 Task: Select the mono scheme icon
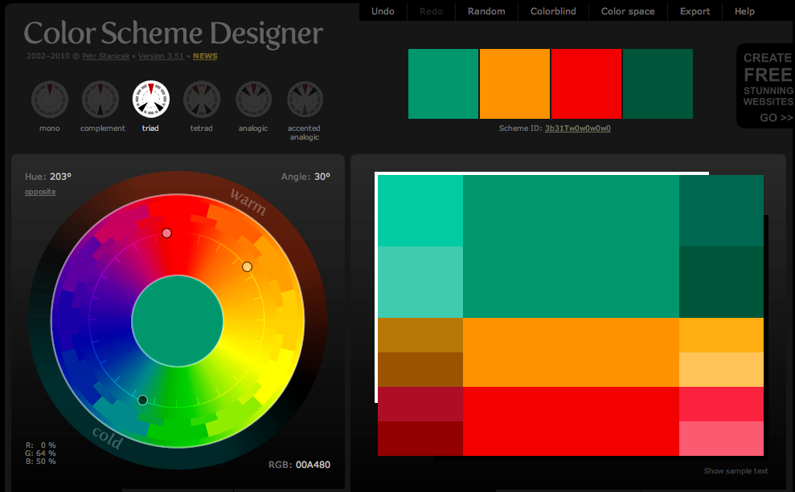[50, 100]
